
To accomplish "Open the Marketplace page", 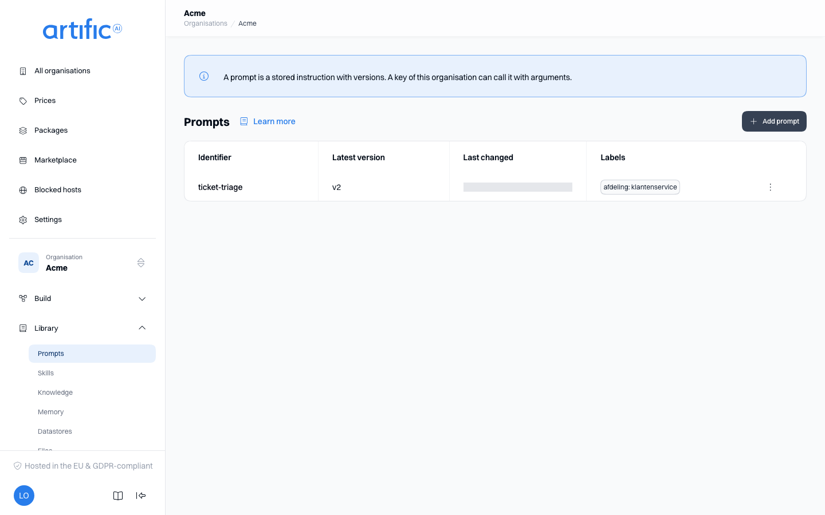I will click(82, 160).
